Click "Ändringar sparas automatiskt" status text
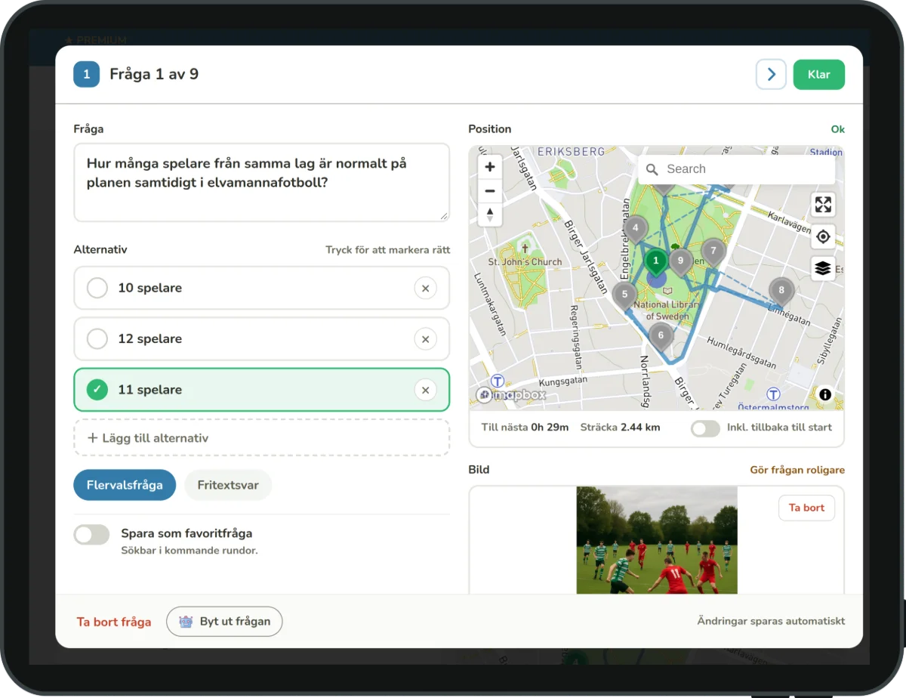Viewport: 906px width, 698px height. coord(771,622)
